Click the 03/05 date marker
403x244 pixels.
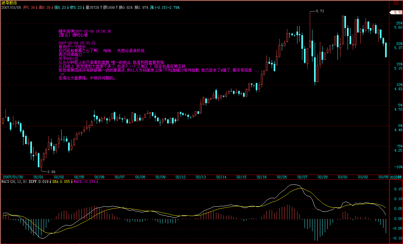(383, 177)
